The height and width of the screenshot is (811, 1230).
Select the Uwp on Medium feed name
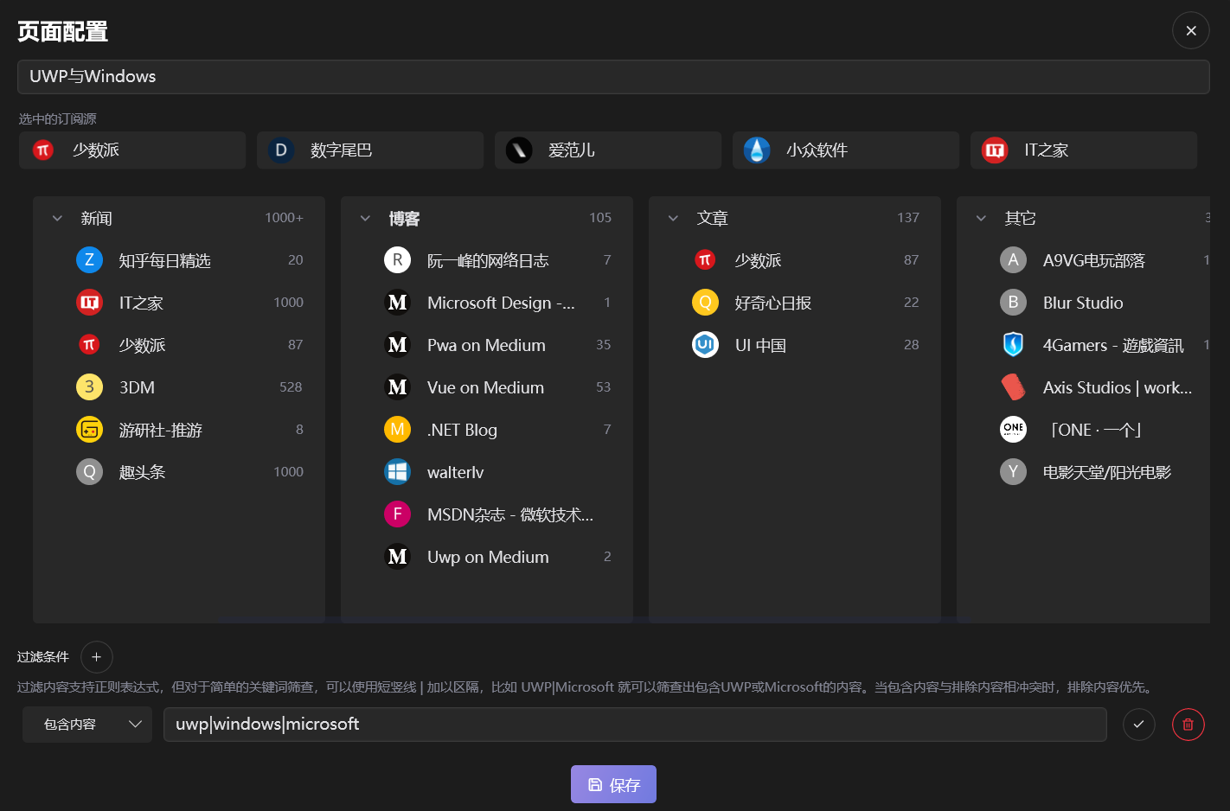pos(488,557)
